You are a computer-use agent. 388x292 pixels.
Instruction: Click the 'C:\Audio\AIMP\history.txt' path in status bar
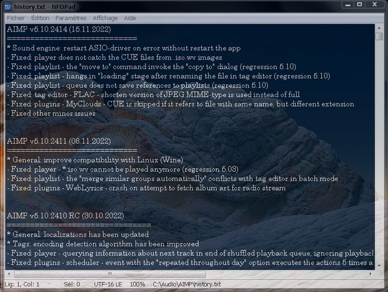coord(187,284)
